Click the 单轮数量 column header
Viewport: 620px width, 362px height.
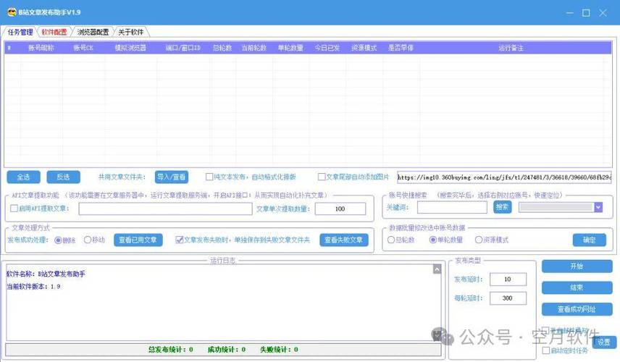[290, 48]
